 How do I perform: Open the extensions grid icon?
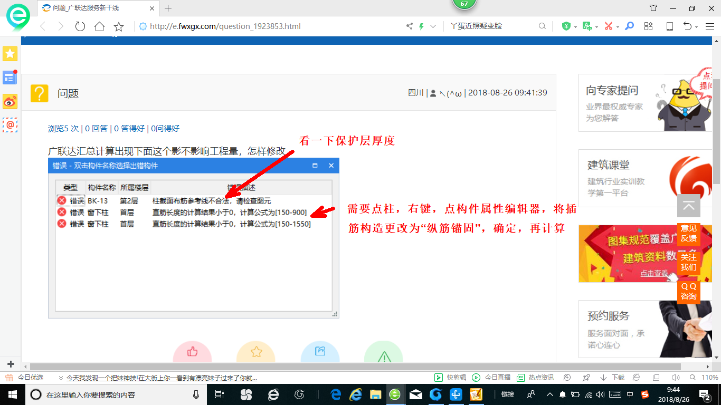click(649, 26)
